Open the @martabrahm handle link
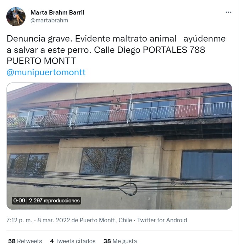 [x=49, y=21]
